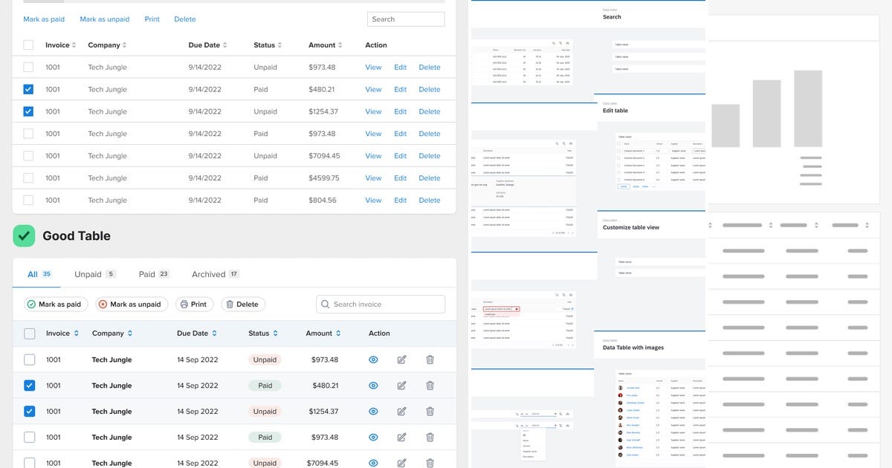Open the Archived tab
892x468 pixels.
point(210,273)
